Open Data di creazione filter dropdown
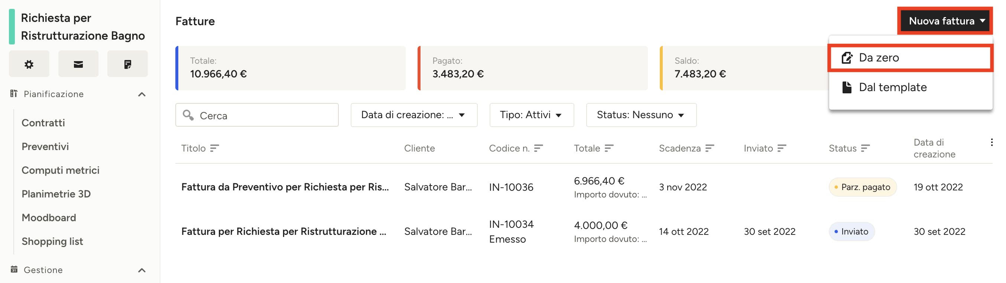This screenshot has width=1006, height=283. (414, 115)
